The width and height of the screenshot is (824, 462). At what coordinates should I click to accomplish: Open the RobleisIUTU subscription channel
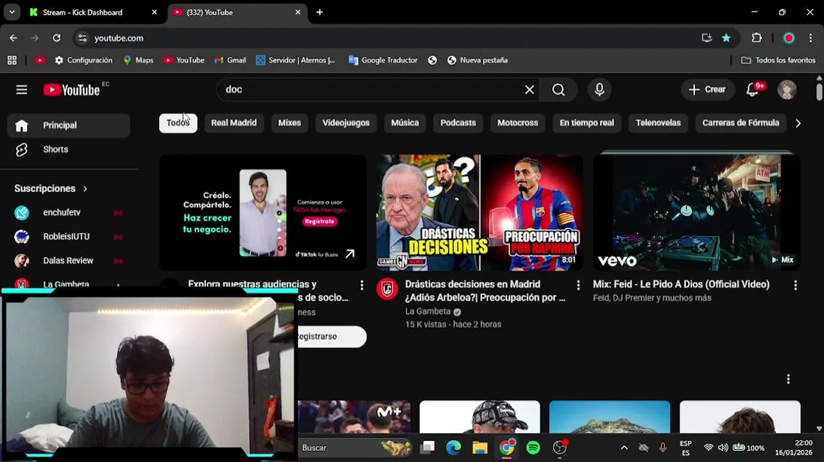click(x=69, y=237)
